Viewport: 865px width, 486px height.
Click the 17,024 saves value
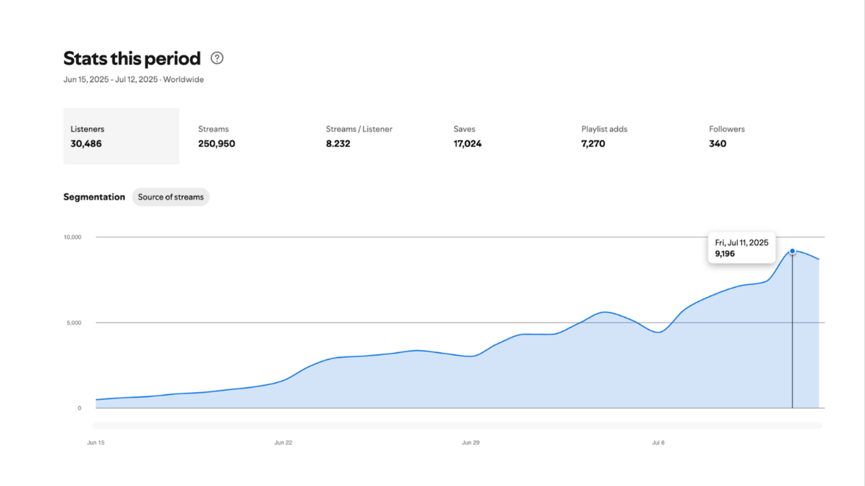(x=467, y=143)
